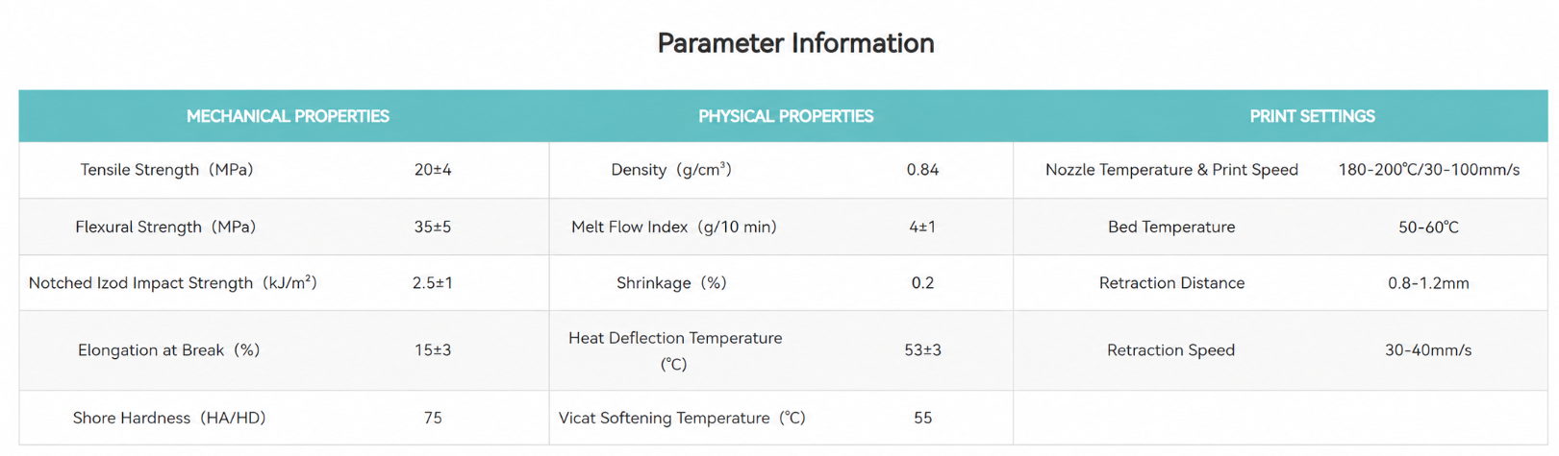Select the PHYSICAL PROPERTIES column header
Viewport: 1559px width, 456px height.
[x=786, y=116]
